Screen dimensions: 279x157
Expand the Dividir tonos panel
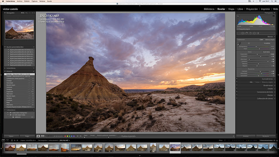point(274,85)
